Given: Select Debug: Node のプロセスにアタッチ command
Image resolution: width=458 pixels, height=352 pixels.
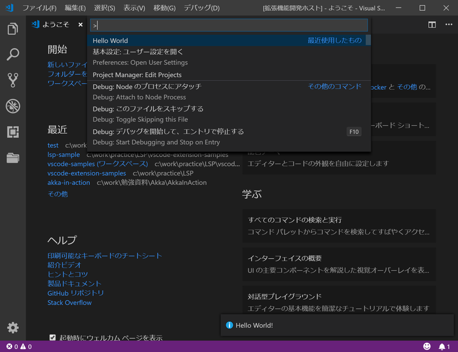Looking at the screenshot, I should click(x=228, y=92).
